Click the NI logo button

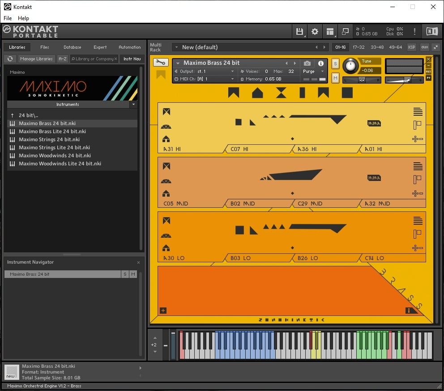[432, 31]
